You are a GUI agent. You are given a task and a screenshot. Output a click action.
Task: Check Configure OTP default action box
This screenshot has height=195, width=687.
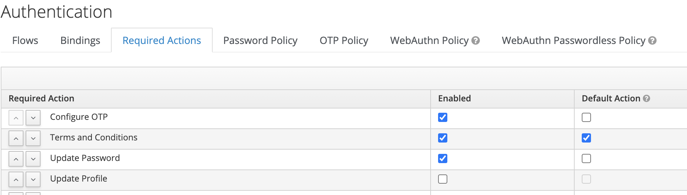(x=586, y=117)
